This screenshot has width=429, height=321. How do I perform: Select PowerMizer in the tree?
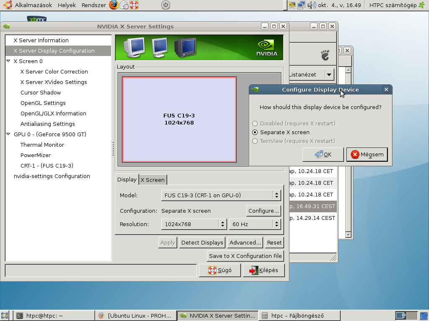point(36,155)
